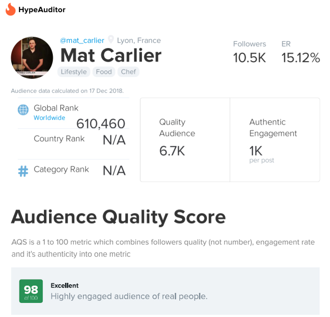The image size is (330, 317).
Task: Click the HypeAuditor flame logo icon
Action: coord(11,9)
